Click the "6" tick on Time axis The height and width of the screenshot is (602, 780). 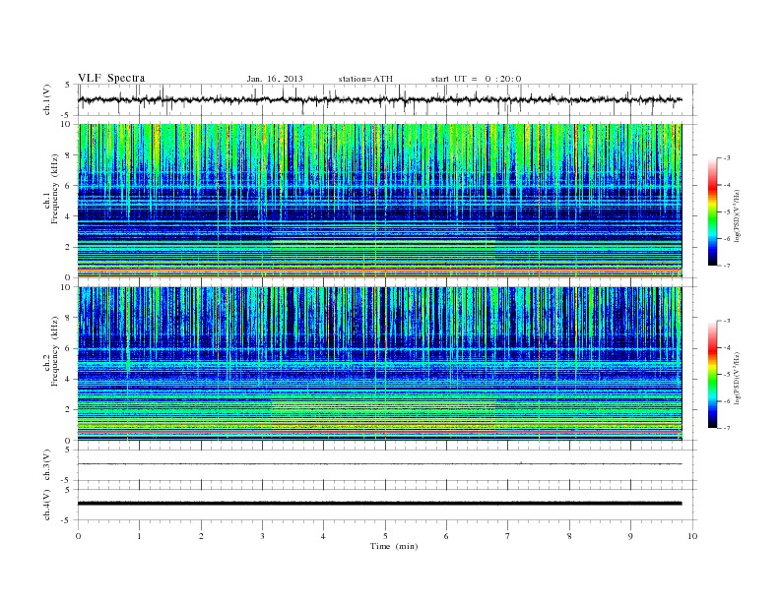pos(446,536)
